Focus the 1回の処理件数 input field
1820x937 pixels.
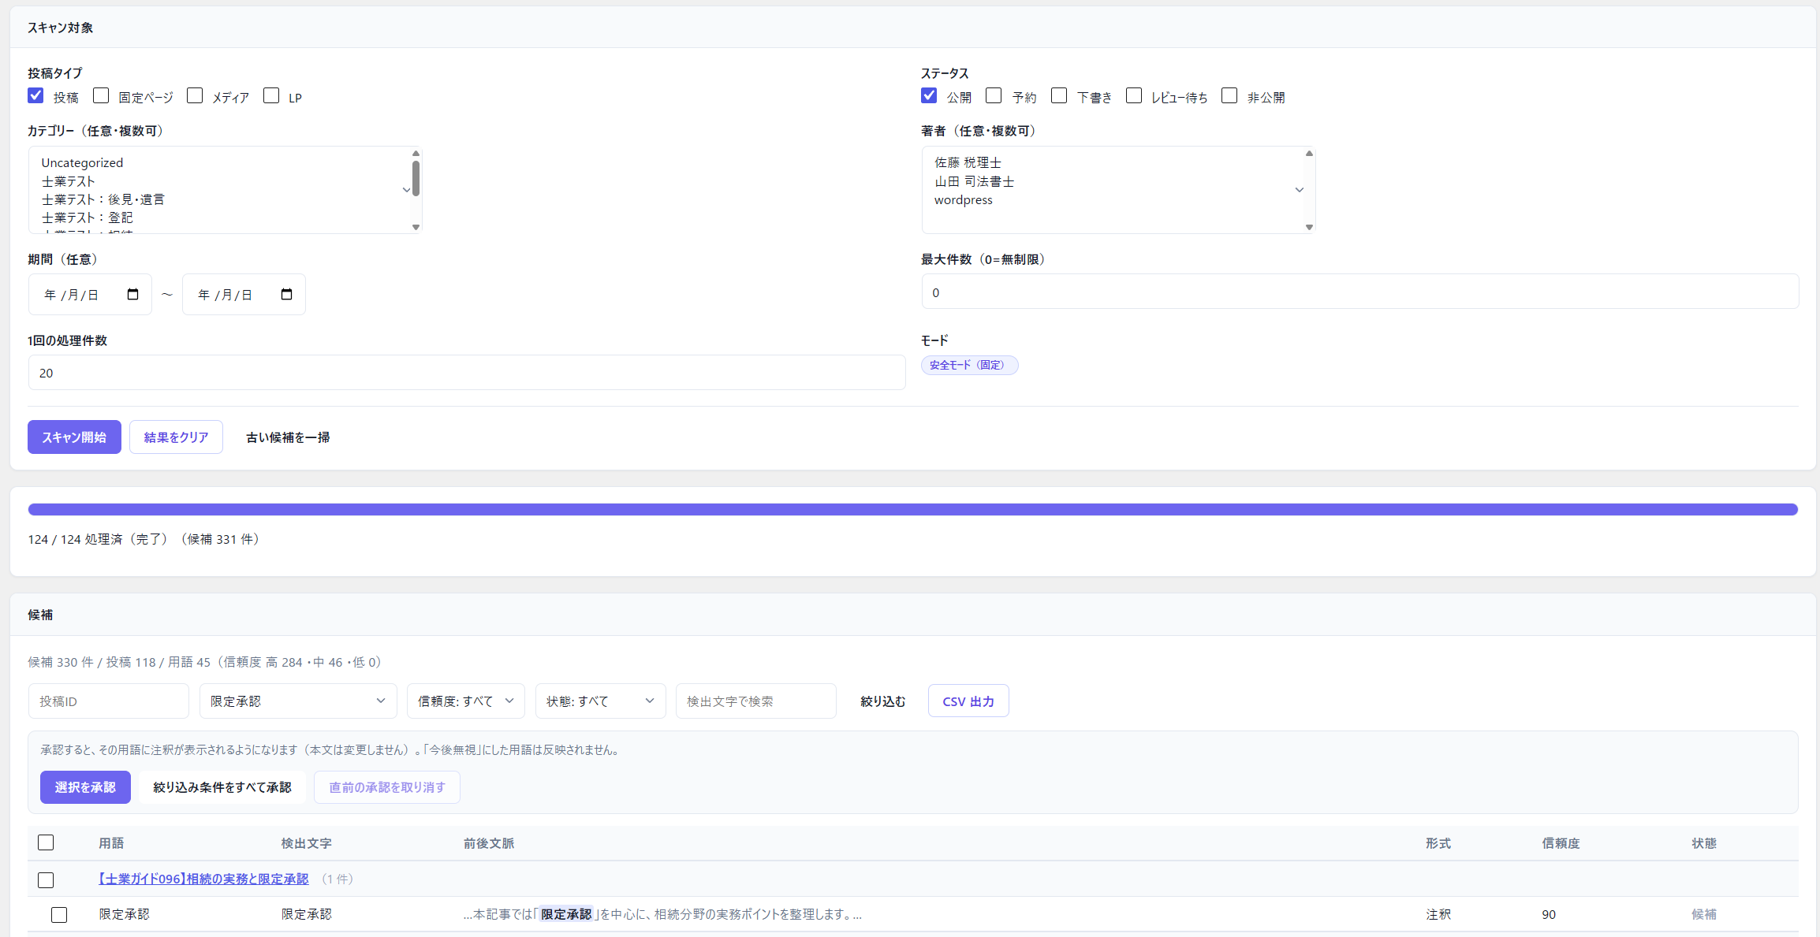(467, 373)
